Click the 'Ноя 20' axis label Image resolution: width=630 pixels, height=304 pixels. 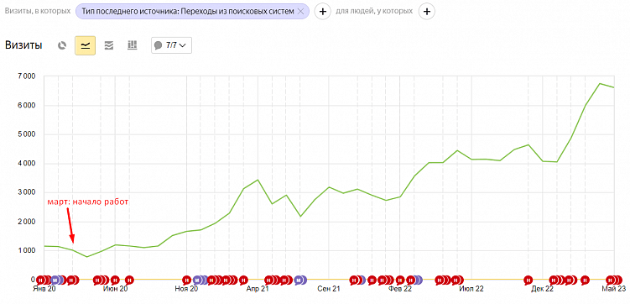click(x=186, y=289)
